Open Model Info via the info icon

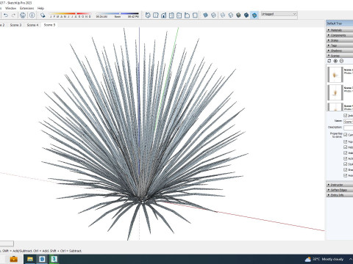coord(32,15)
